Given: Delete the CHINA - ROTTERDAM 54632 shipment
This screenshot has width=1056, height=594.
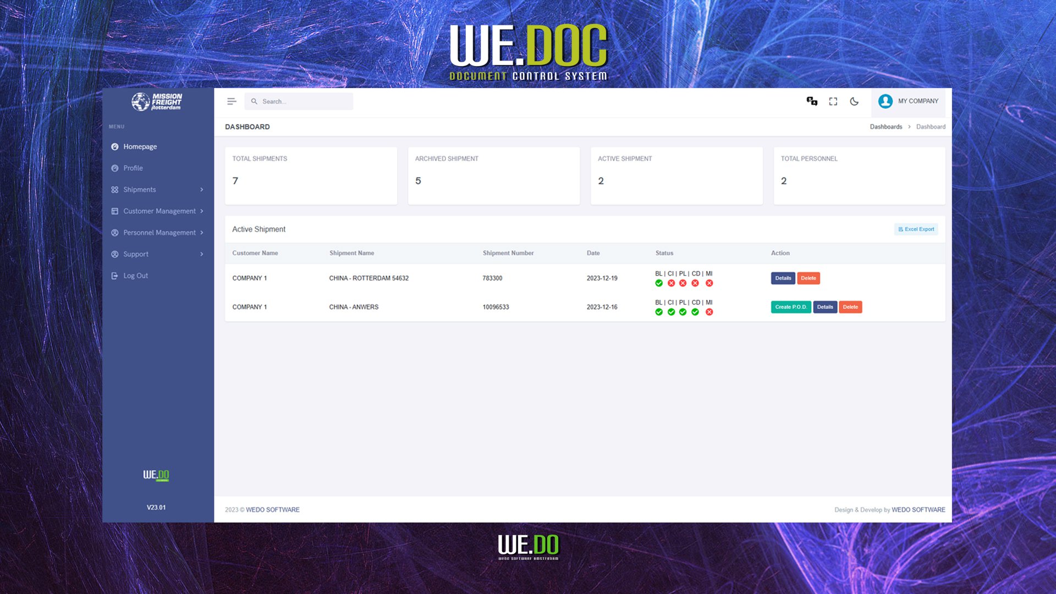Looking at the screenshot, I should pos(809,278).
